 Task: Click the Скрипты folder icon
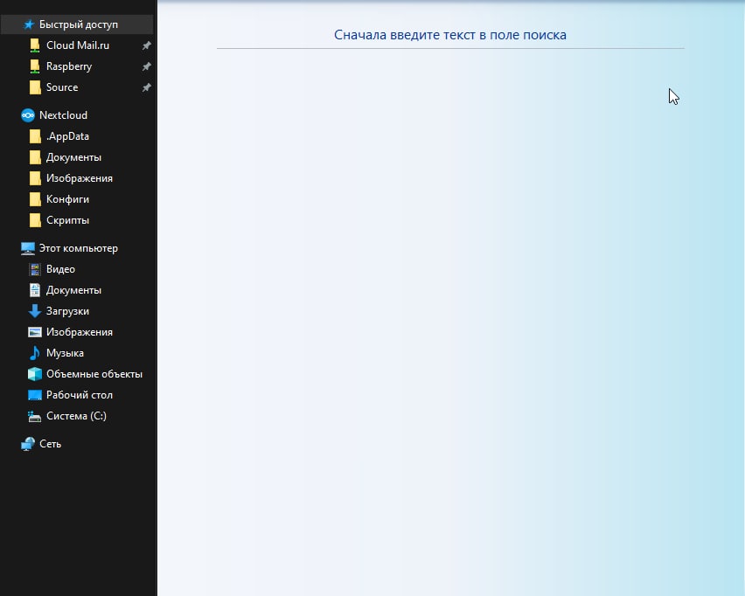[x=35, y=220]
